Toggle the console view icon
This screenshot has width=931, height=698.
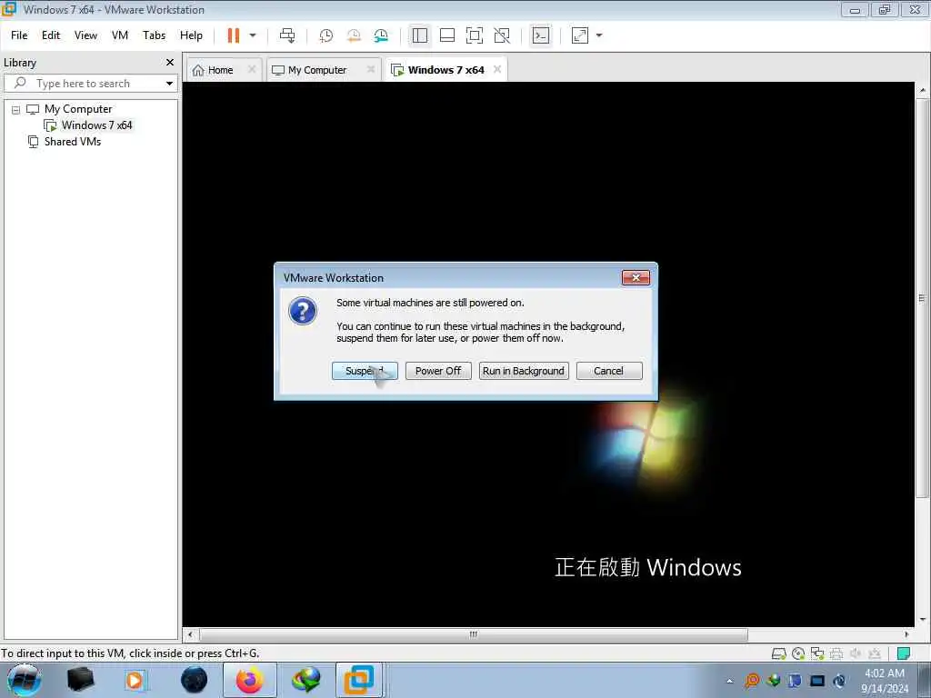click(x=541, y=35)
